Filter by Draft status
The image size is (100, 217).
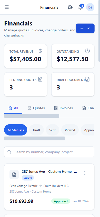(x=37, y=130)
